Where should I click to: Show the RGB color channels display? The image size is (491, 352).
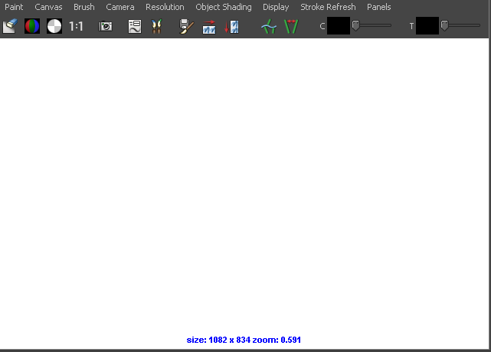32,26
